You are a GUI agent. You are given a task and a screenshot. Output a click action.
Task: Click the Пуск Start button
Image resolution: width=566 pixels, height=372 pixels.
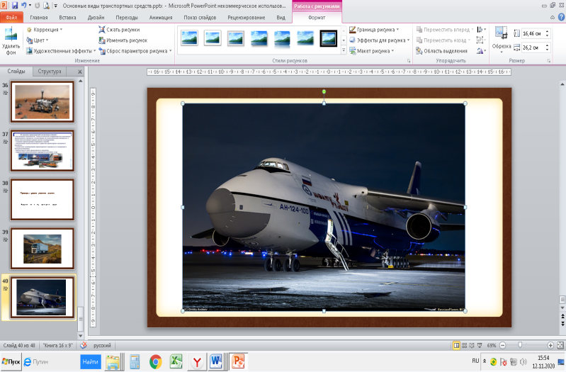tap(11, 361)
